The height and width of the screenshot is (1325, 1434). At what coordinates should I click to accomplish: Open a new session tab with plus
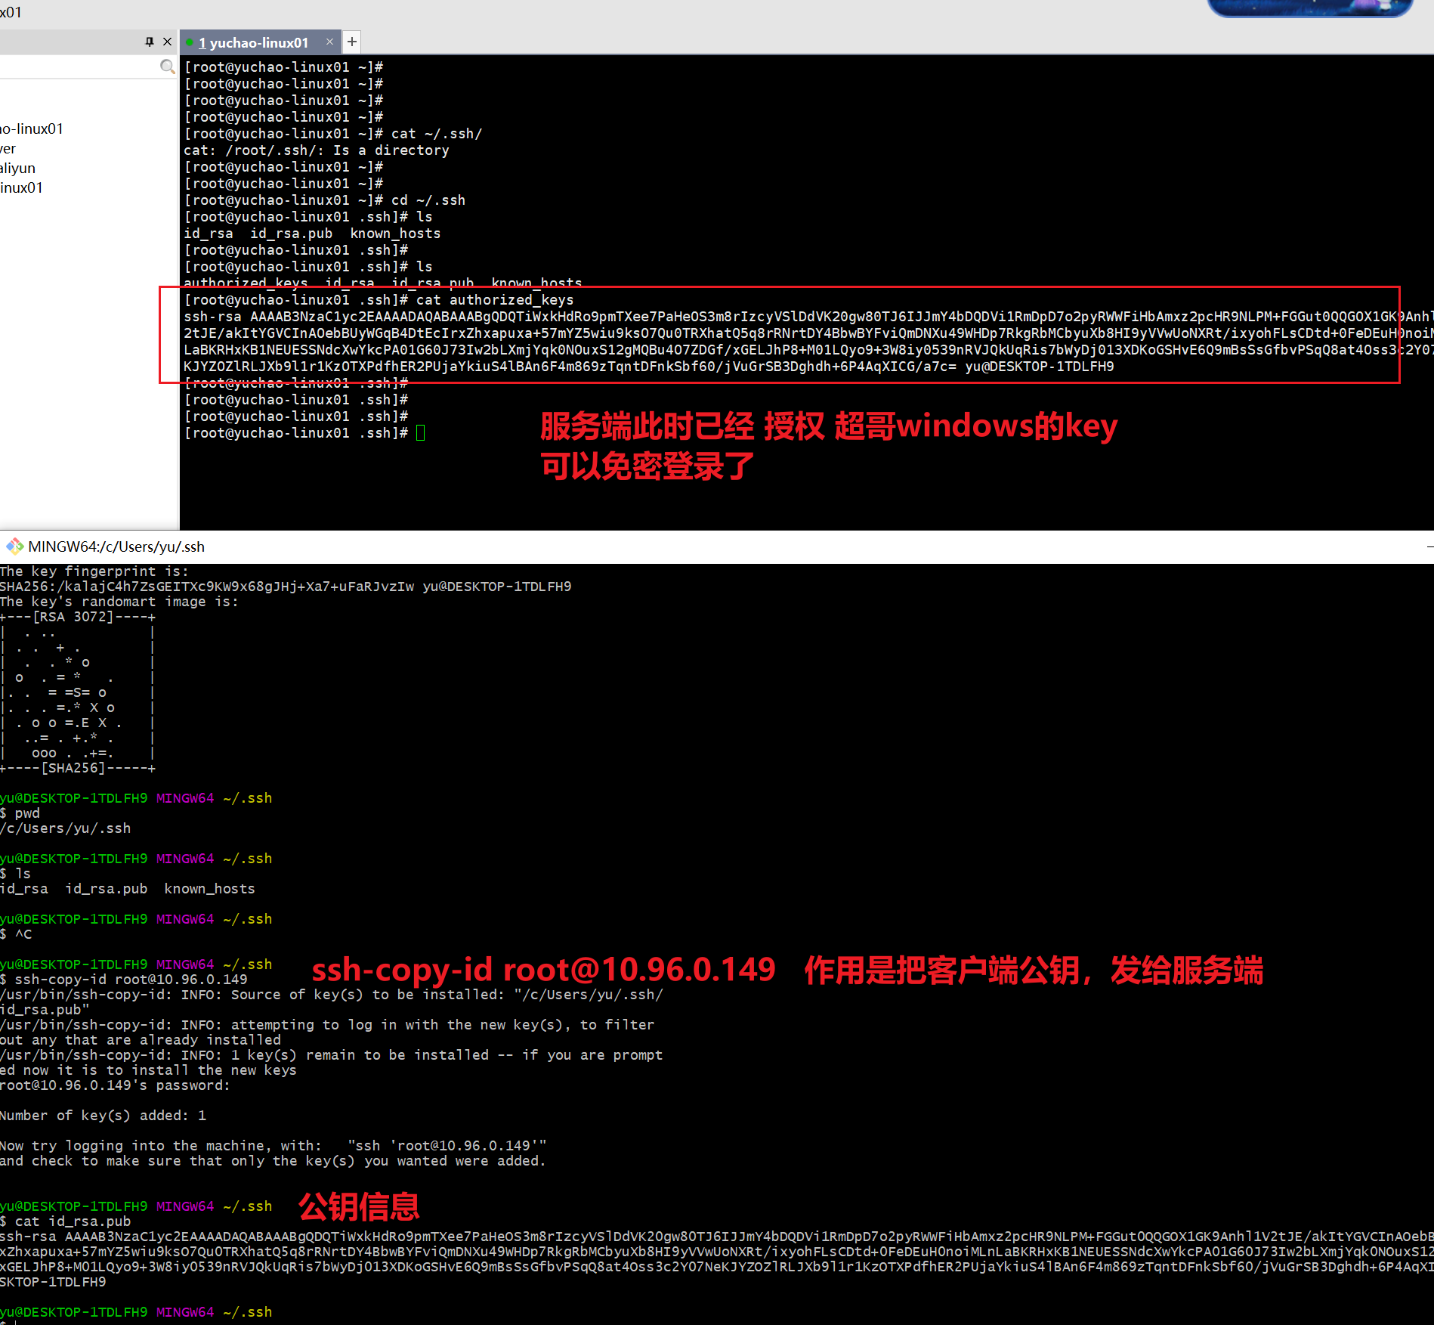tap(352, 42)
